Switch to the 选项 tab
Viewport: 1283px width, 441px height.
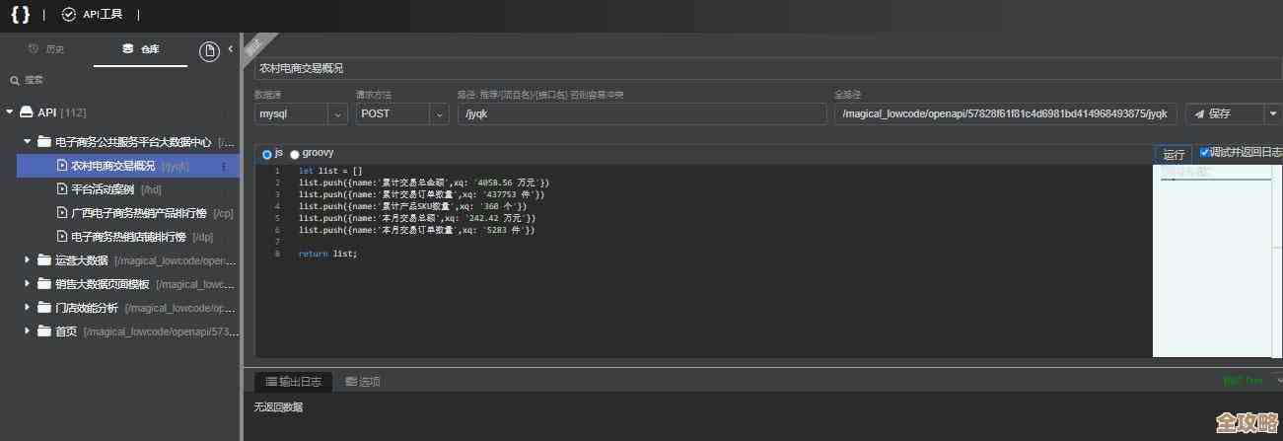pyautogui.click(x=362, y=381)
